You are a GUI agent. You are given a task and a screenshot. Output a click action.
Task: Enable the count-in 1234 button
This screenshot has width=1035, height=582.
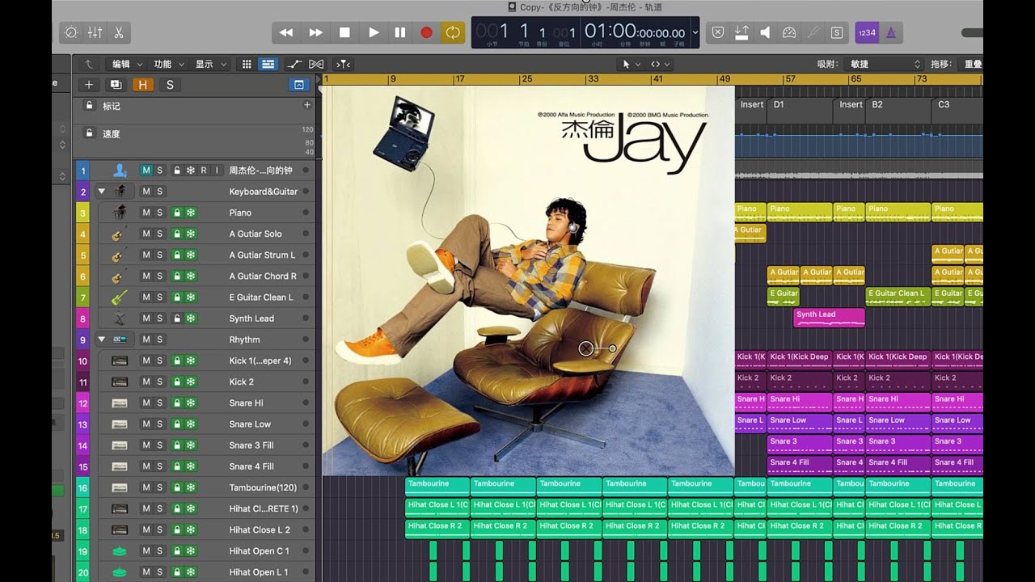pos(866,32)
